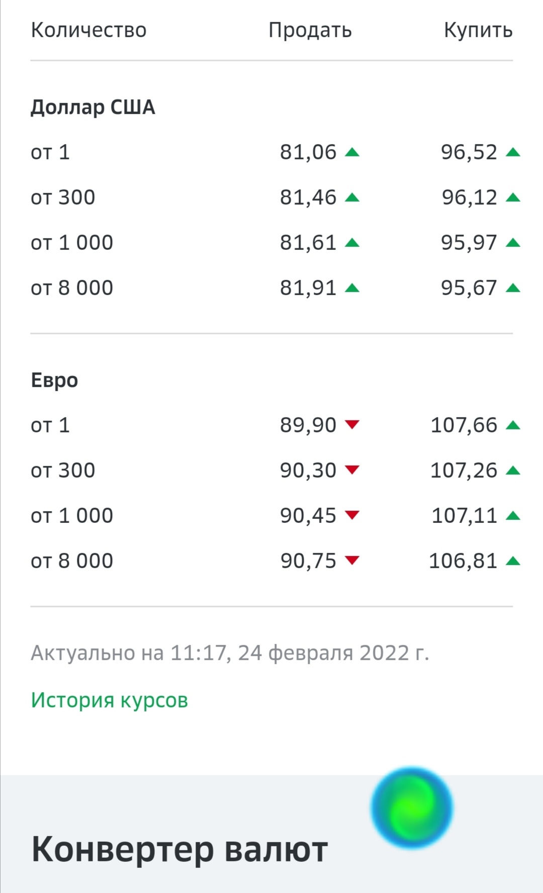This screenshot has height=893, width=543.
Task: Click red down arrow next to 89,90
Action: coord(352,425)
